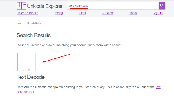Go to the Emoji section
The height and width of the screenshot is (101, 174).
pos(59,13)
